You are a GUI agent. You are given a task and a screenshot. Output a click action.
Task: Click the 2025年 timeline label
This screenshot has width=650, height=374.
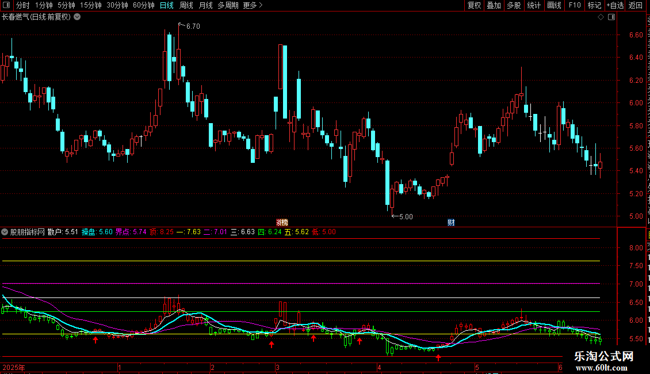tap(14, 367)
